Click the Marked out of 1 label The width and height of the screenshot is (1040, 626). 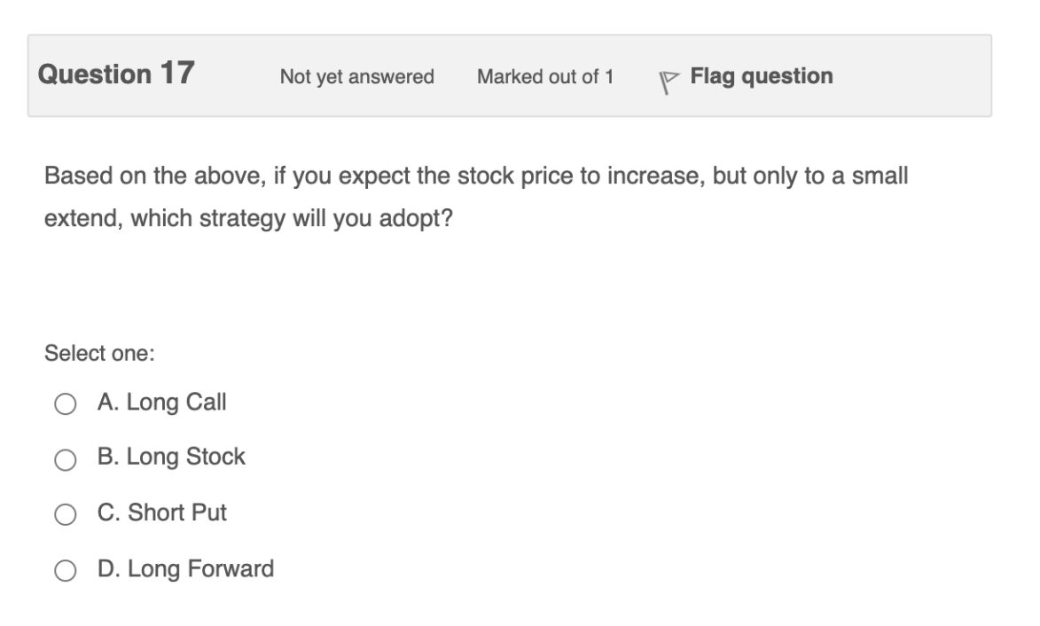[x=543, y=78]
